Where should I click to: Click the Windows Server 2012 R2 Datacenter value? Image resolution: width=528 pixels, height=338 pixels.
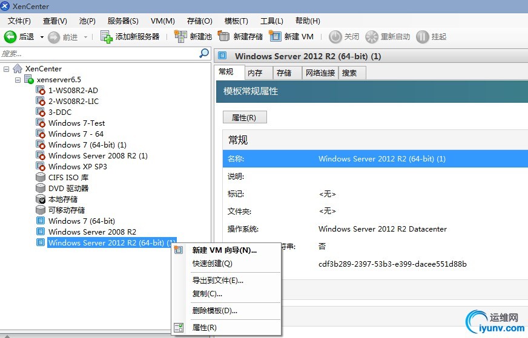(x=383, y=229)
